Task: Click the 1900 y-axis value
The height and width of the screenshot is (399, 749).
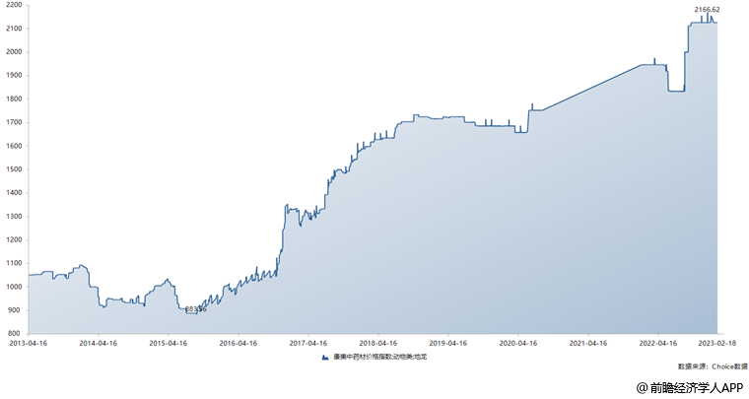Action: (15, 76)
